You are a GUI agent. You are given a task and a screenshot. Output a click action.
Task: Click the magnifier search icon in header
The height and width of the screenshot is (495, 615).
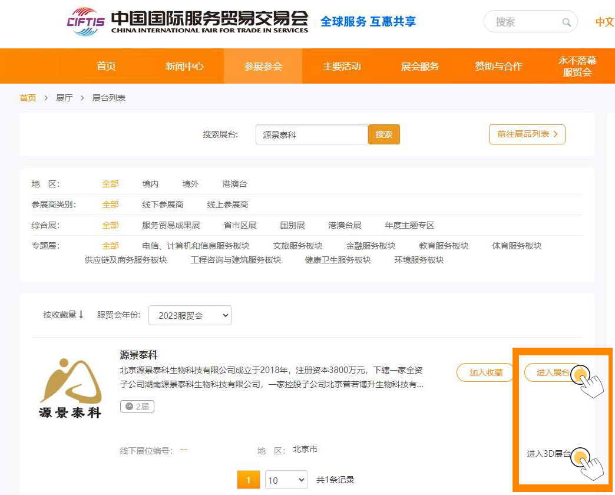tap(566, 22)
